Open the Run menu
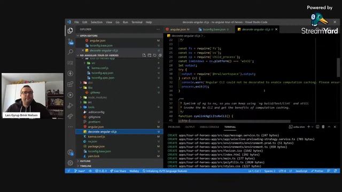Screen dimensions: 342x192 (x=126, y=22)
